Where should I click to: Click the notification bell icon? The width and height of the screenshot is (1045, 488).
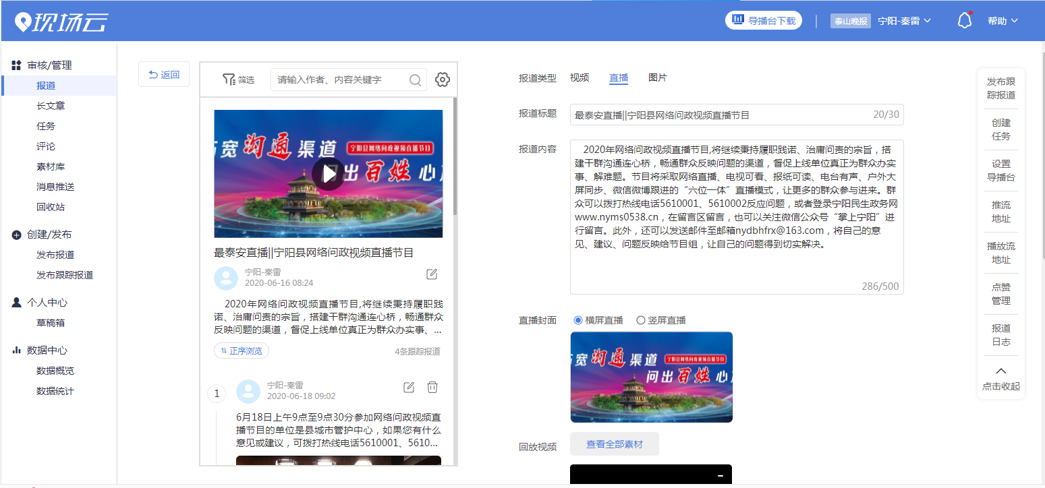(965, 21)
